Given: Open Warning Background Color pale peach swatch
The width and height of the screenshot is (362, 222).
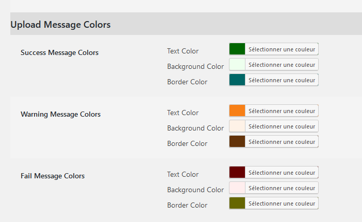Looking at the screenshot, I should pos(237,126).
